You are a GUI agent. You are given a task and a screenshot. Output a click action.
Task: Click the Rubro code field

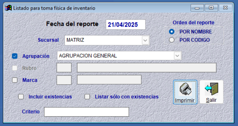(x=64, y=68)
